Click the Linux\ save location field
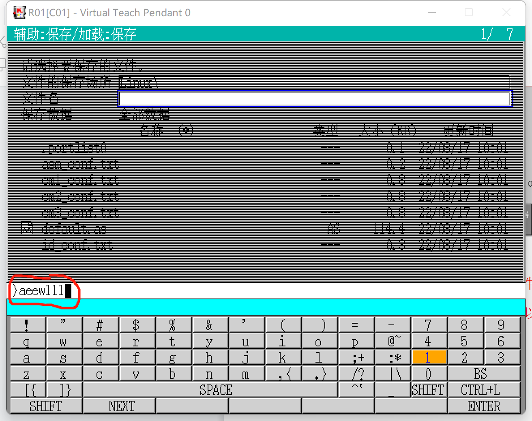The height and width of the screenshot is (421, 532). point(315,82)
